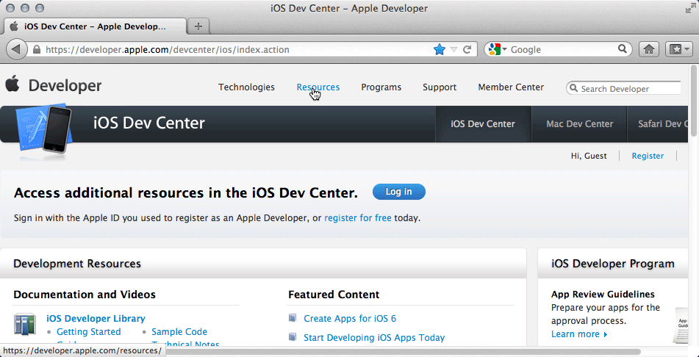Select the iOS Dev Center browser tab

tap(95, 26)
